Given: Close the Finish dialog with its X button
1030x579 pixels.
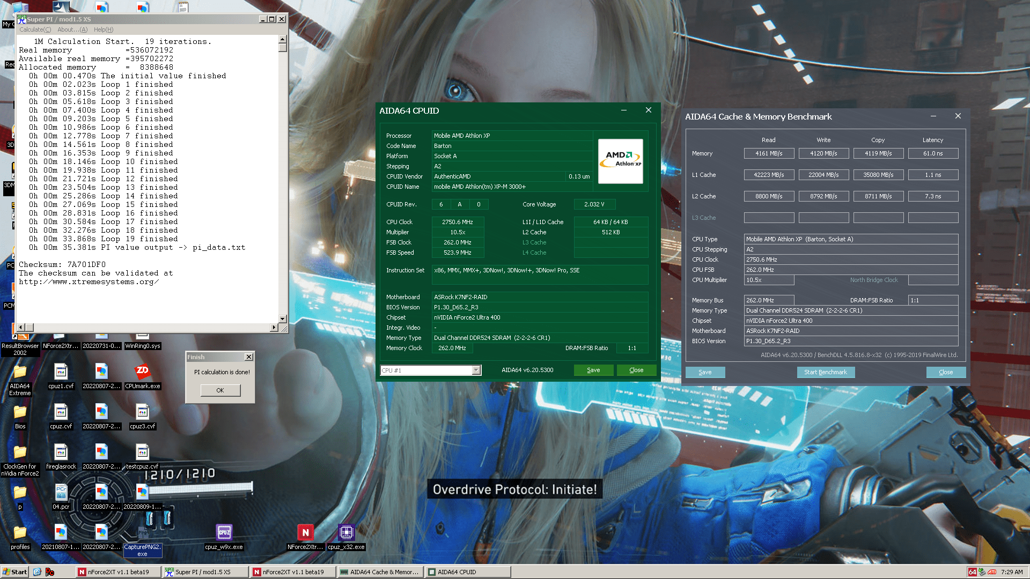Looking at the screenshot, I should pos(249,357).
